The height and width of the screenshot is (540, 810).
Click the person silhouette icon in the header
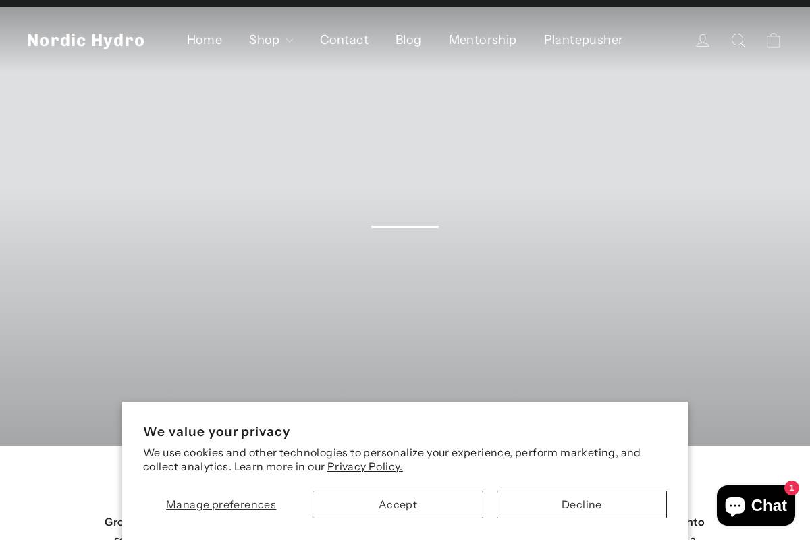point(703,40)
